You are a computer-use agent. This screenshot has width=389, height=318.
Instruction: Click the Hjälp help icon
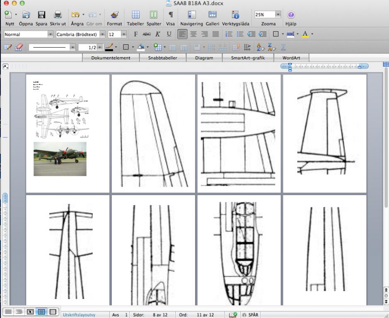coord(291,15)
